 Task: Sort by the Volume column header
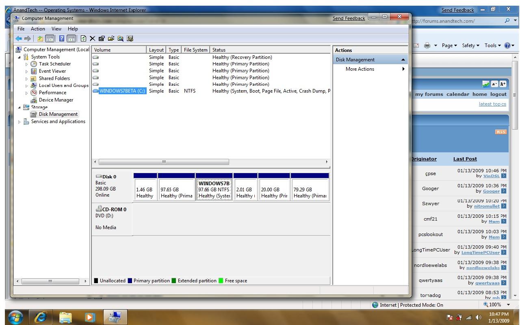119,50
